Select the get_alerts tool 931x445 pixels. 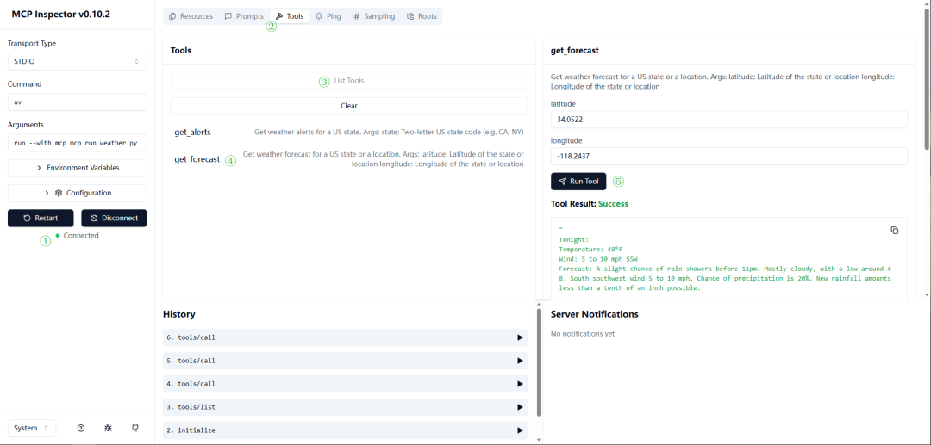tap(349, 132)
